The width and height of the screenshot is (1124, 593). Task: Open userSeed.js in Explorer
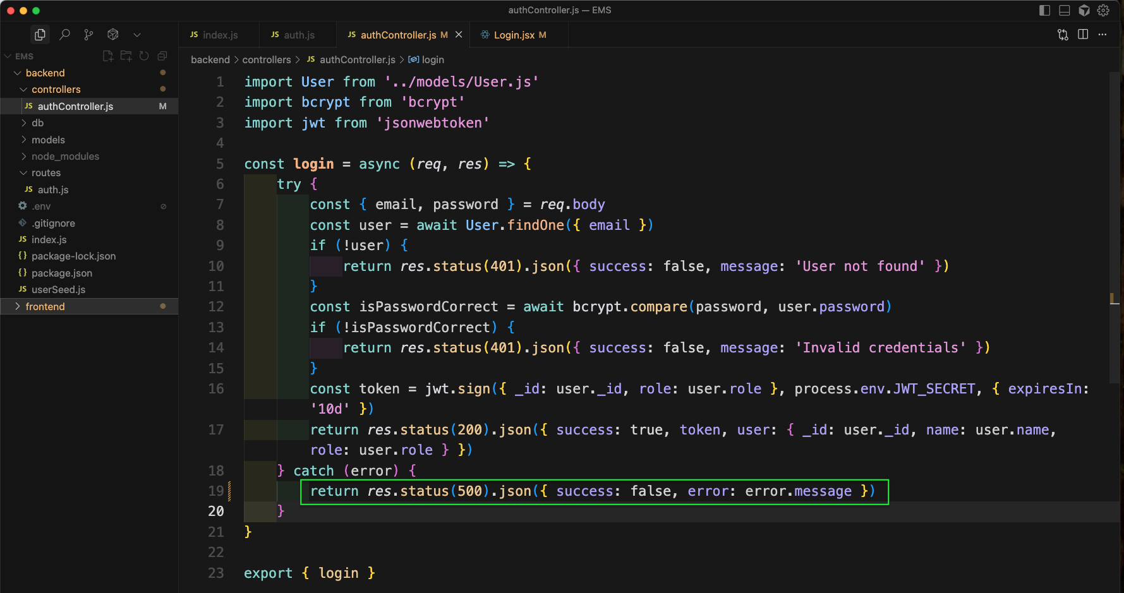click(x=89, y=290)
